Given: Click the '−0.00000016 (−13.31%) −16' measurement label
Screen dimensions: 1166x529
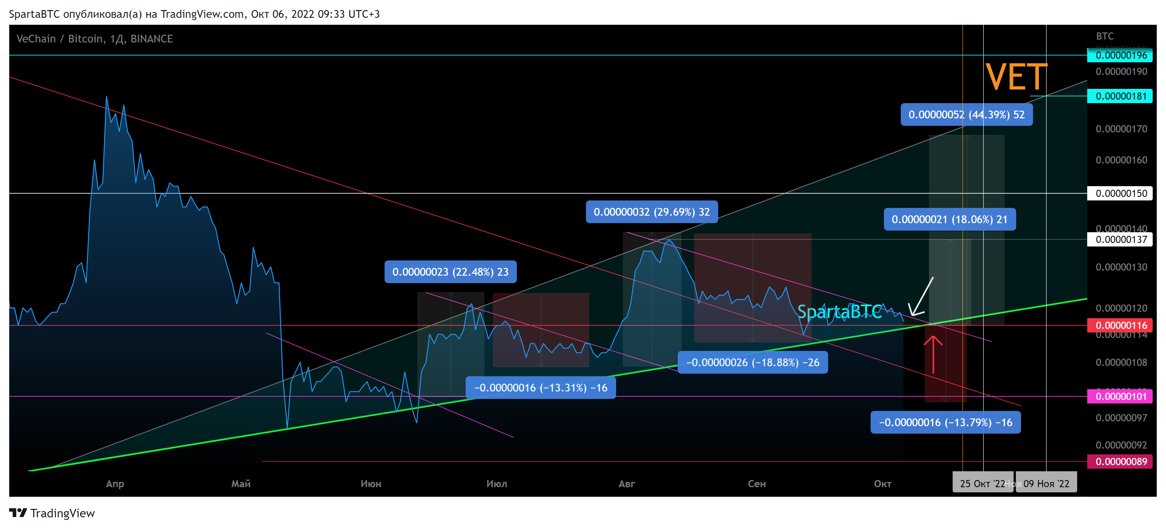Looking at the screenshot, I should click(541, 388).
